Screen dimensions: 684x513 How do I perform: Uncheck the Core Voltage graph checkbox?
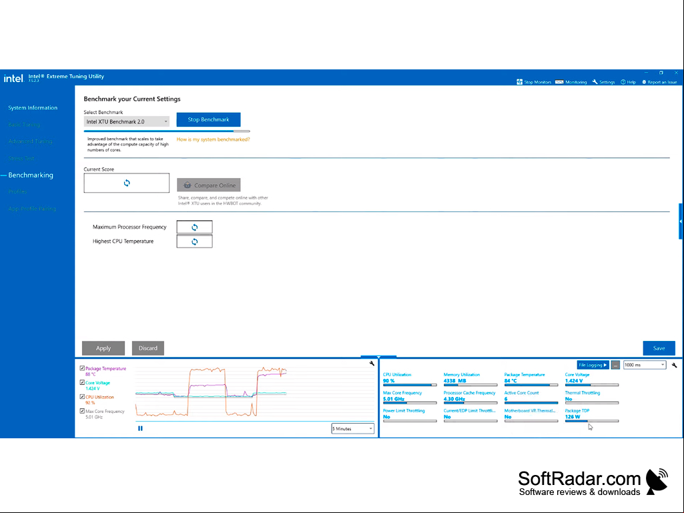click(82, 382)
